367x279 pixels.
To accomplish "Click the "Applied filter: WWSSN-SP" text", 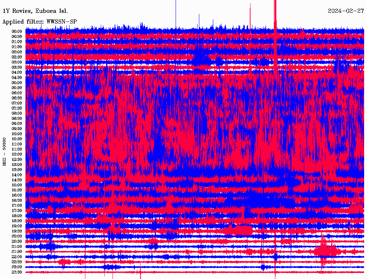I will (39, 22).
